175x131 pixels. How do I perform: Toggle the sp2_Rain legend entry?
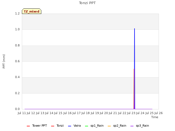(117, 126)
